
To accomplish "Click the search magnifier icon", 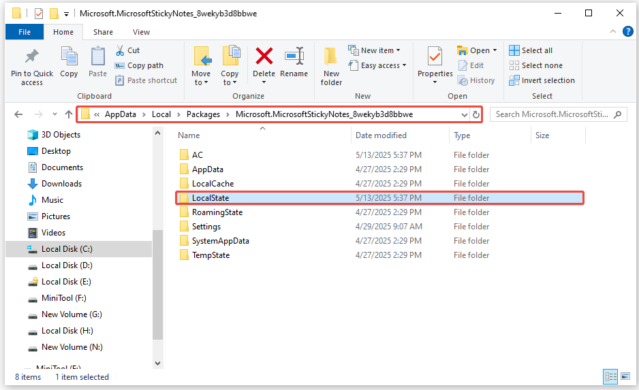I will pyautogui.click(x=617, y=114).
